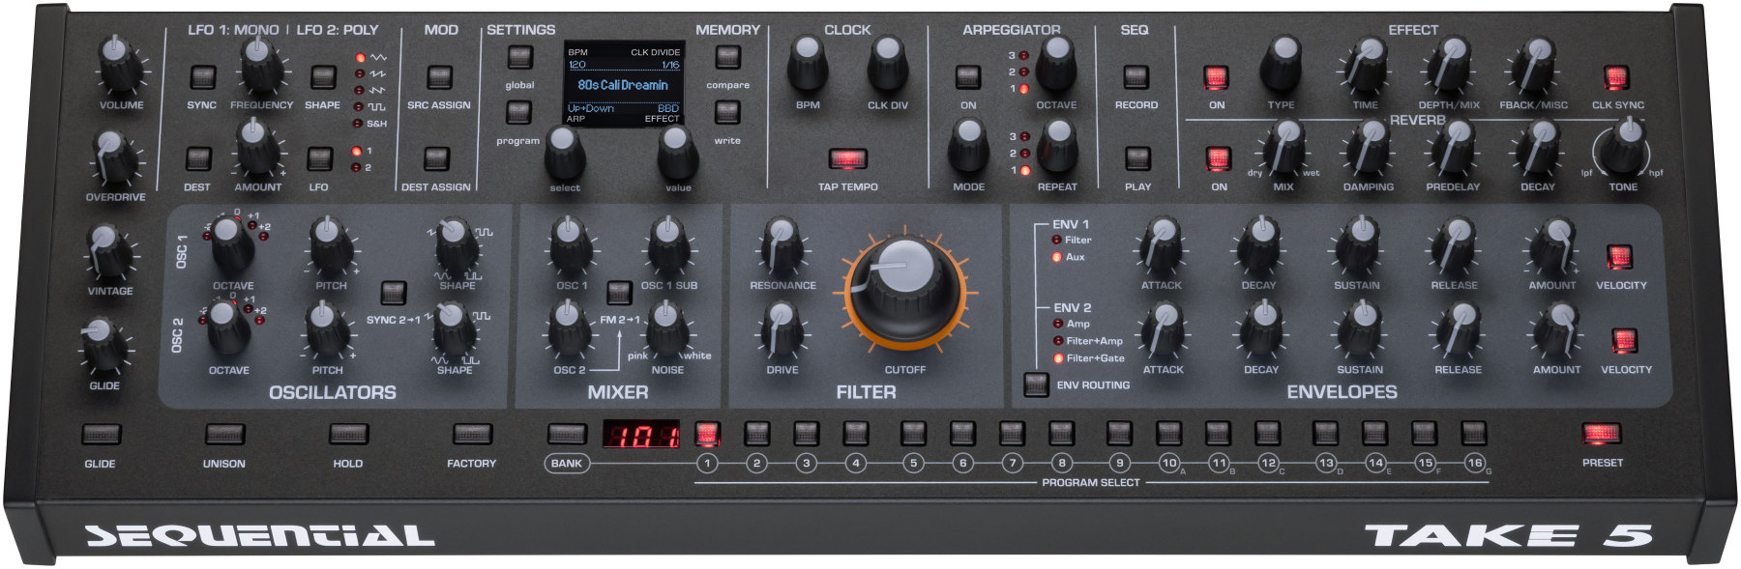This screenshot has width=1741, height=569.
Task: Click the filter RESONANCE knob
Action: click(782, 245)
